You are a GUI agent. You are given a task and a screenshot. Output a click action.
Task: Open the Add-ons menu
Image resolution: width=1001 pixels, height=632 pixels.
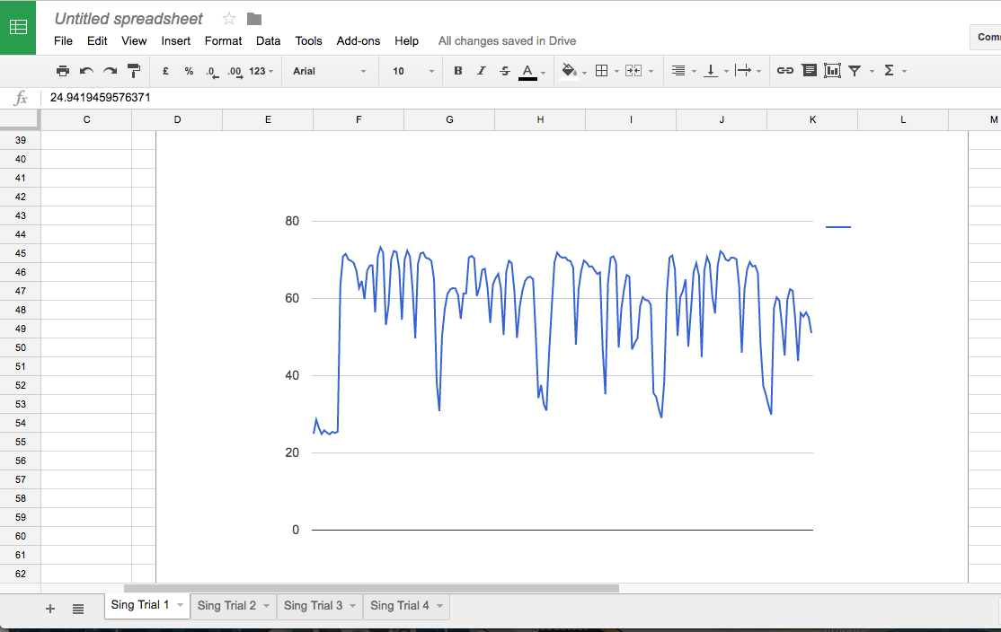359,40
